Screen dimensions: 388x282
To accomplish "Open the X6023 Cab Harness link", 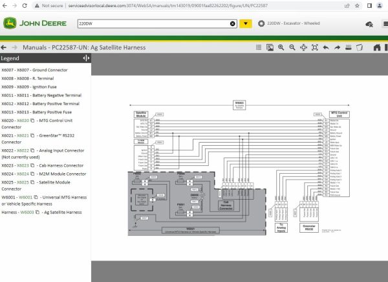I will [23, 165].
